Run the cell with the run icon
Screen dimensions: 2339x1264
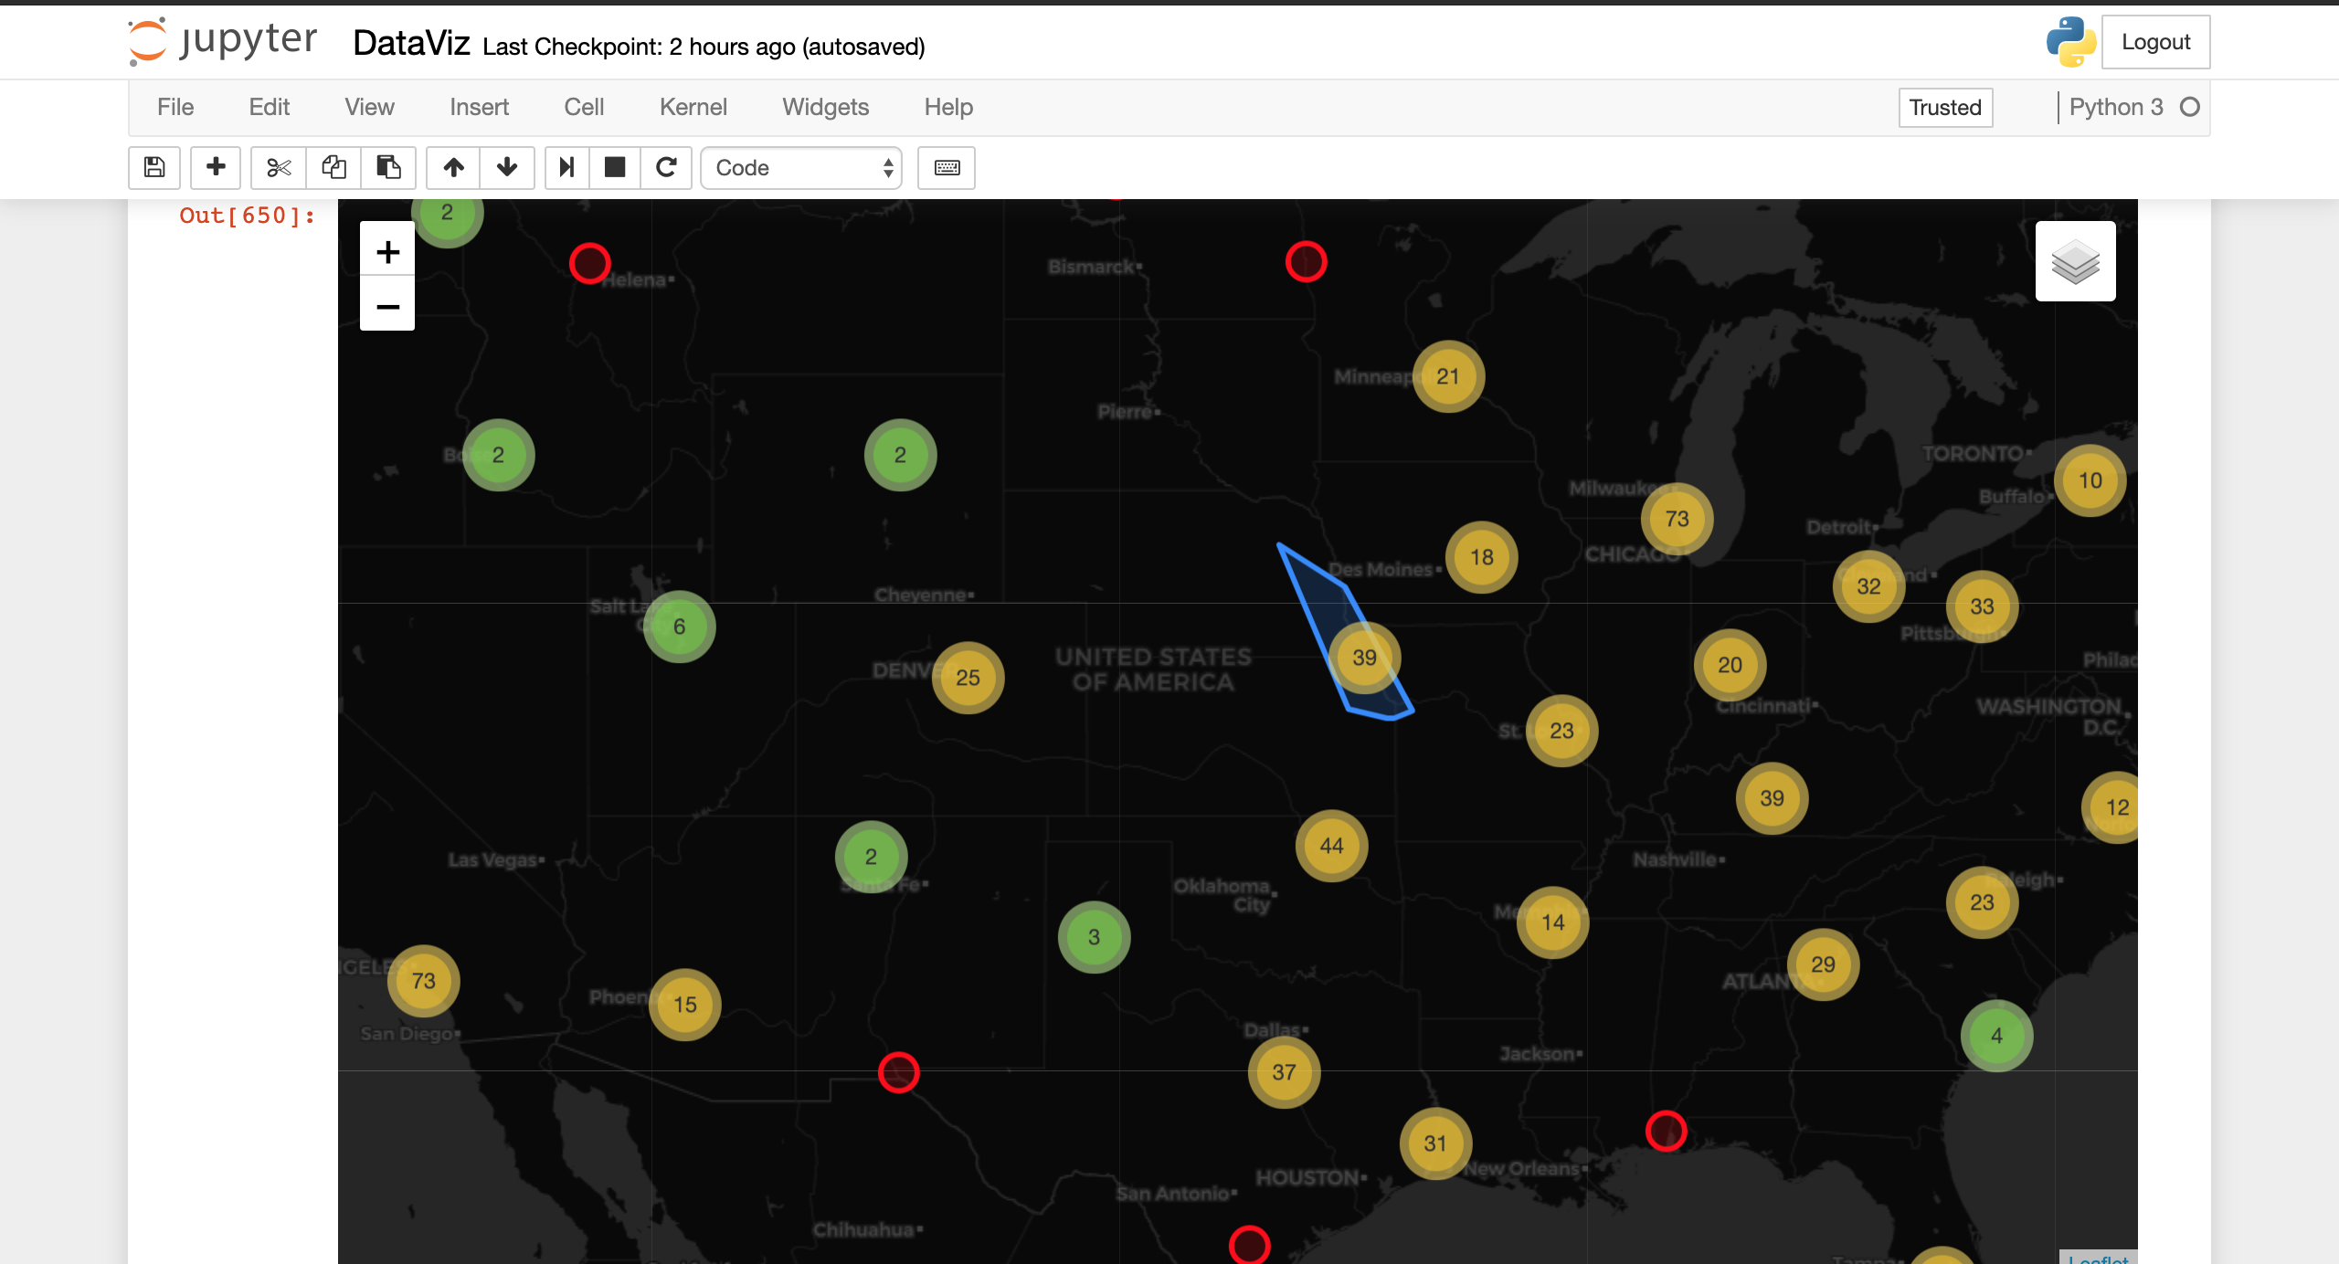567,167
